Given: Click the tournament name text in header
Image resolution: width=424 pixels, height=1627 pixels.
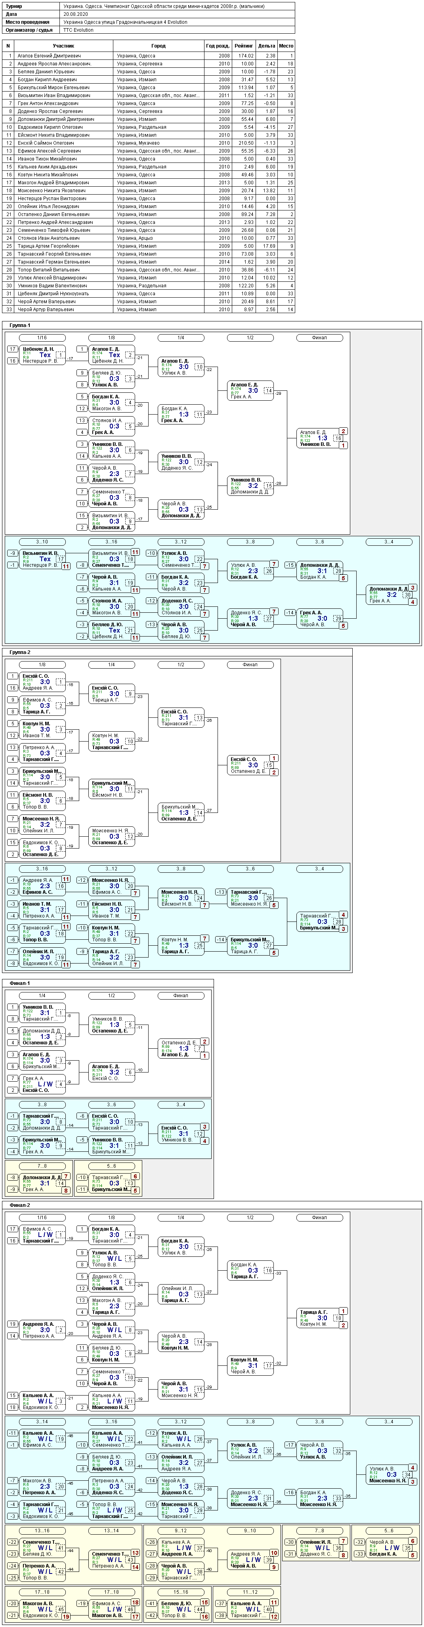Looking at the screenshot, I should [164, 6].
